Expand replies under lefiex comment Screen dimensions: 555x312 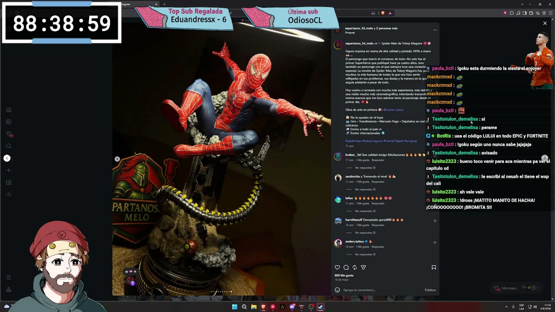(365, 211)
